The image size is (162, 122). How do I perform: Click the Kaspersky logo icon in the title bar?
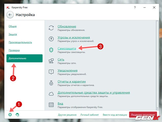tap(8, 8)
